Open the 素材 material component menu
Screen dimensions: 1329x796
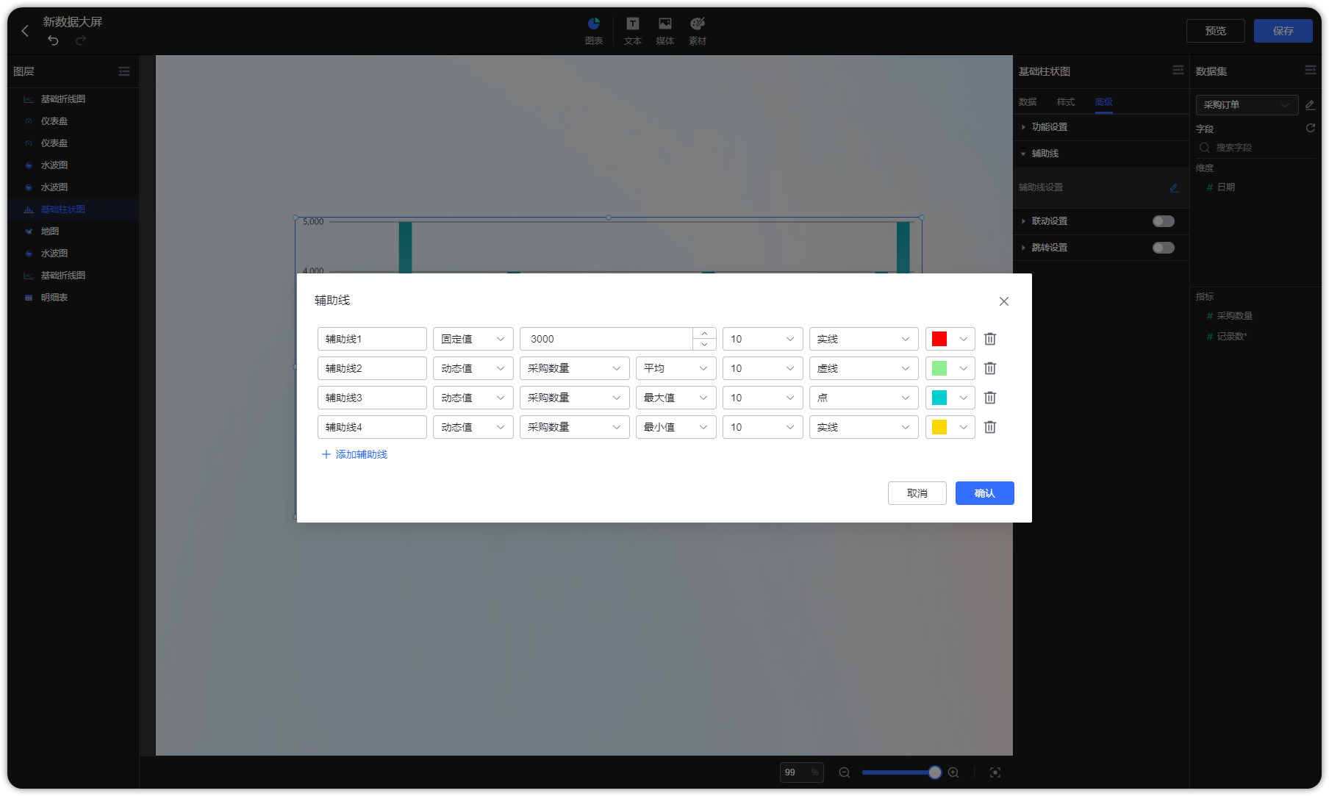pos(698,31)
